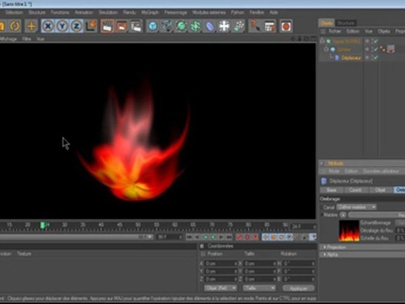Click the green timeline current frame marker
This screenshot has height=304, width=405.
click(x=43, y=225)
